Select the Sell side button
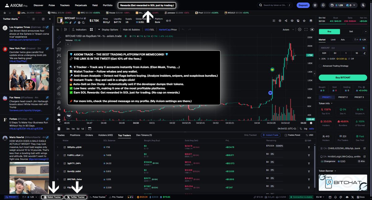Screen dimensions: 372x200 click(x=351, y=31)
